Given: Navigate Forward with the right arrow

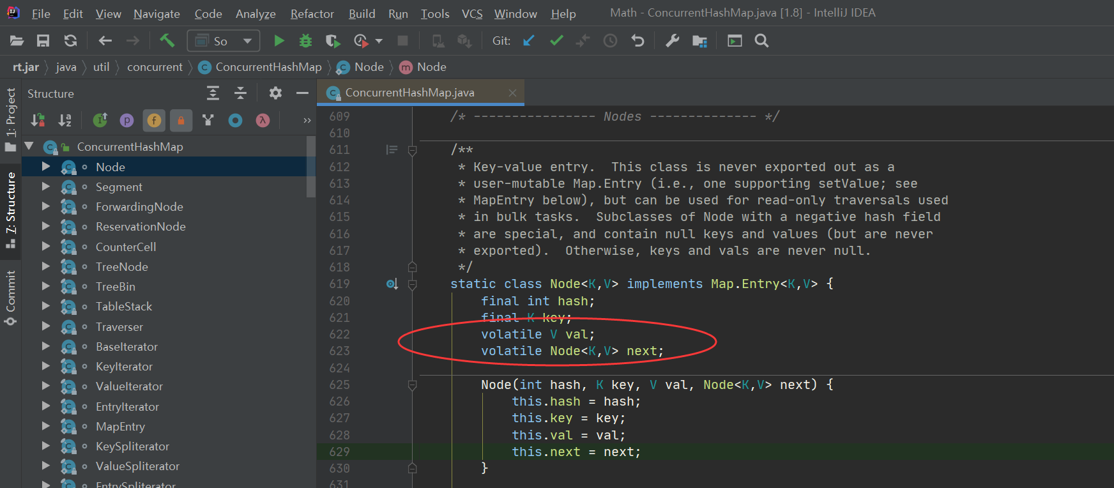Looking at the screenshot, I should 132,41.
